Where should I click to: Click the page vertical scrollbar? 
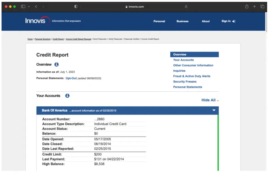click(x=266, y=22)
